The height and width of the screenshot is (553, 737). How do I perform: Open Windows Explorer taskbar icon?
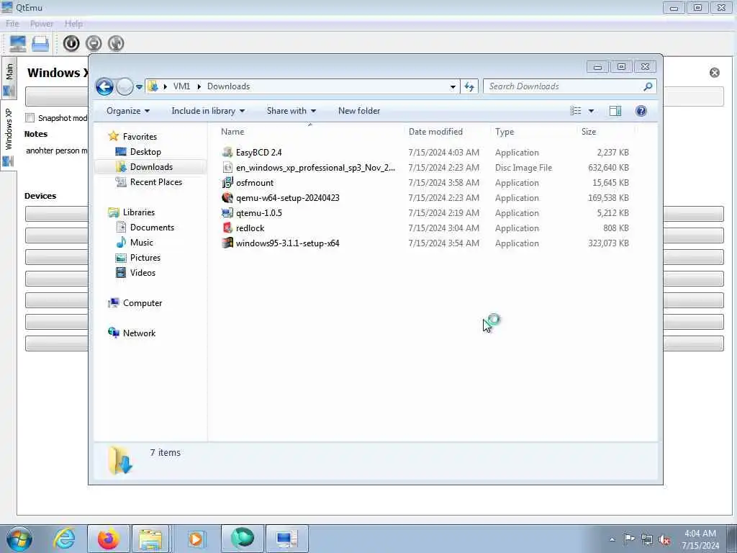[x=150, y=539]
